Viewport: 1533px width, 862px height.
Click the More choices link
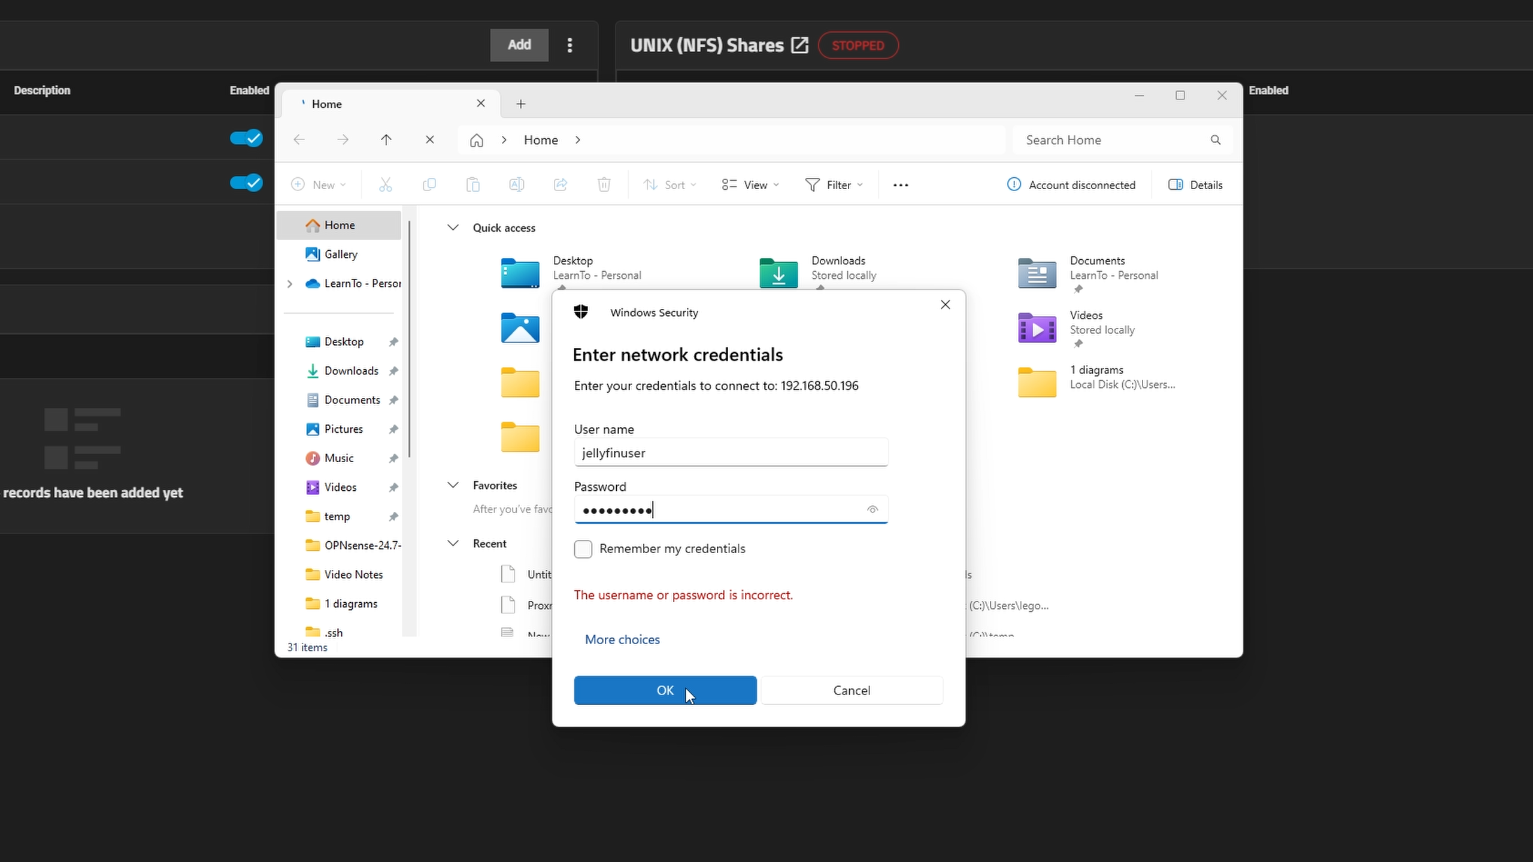(622, 639)
